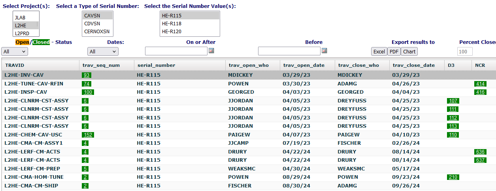Click in the Before date input field
This screenshot has height=191, width=496.
point(289,51)
